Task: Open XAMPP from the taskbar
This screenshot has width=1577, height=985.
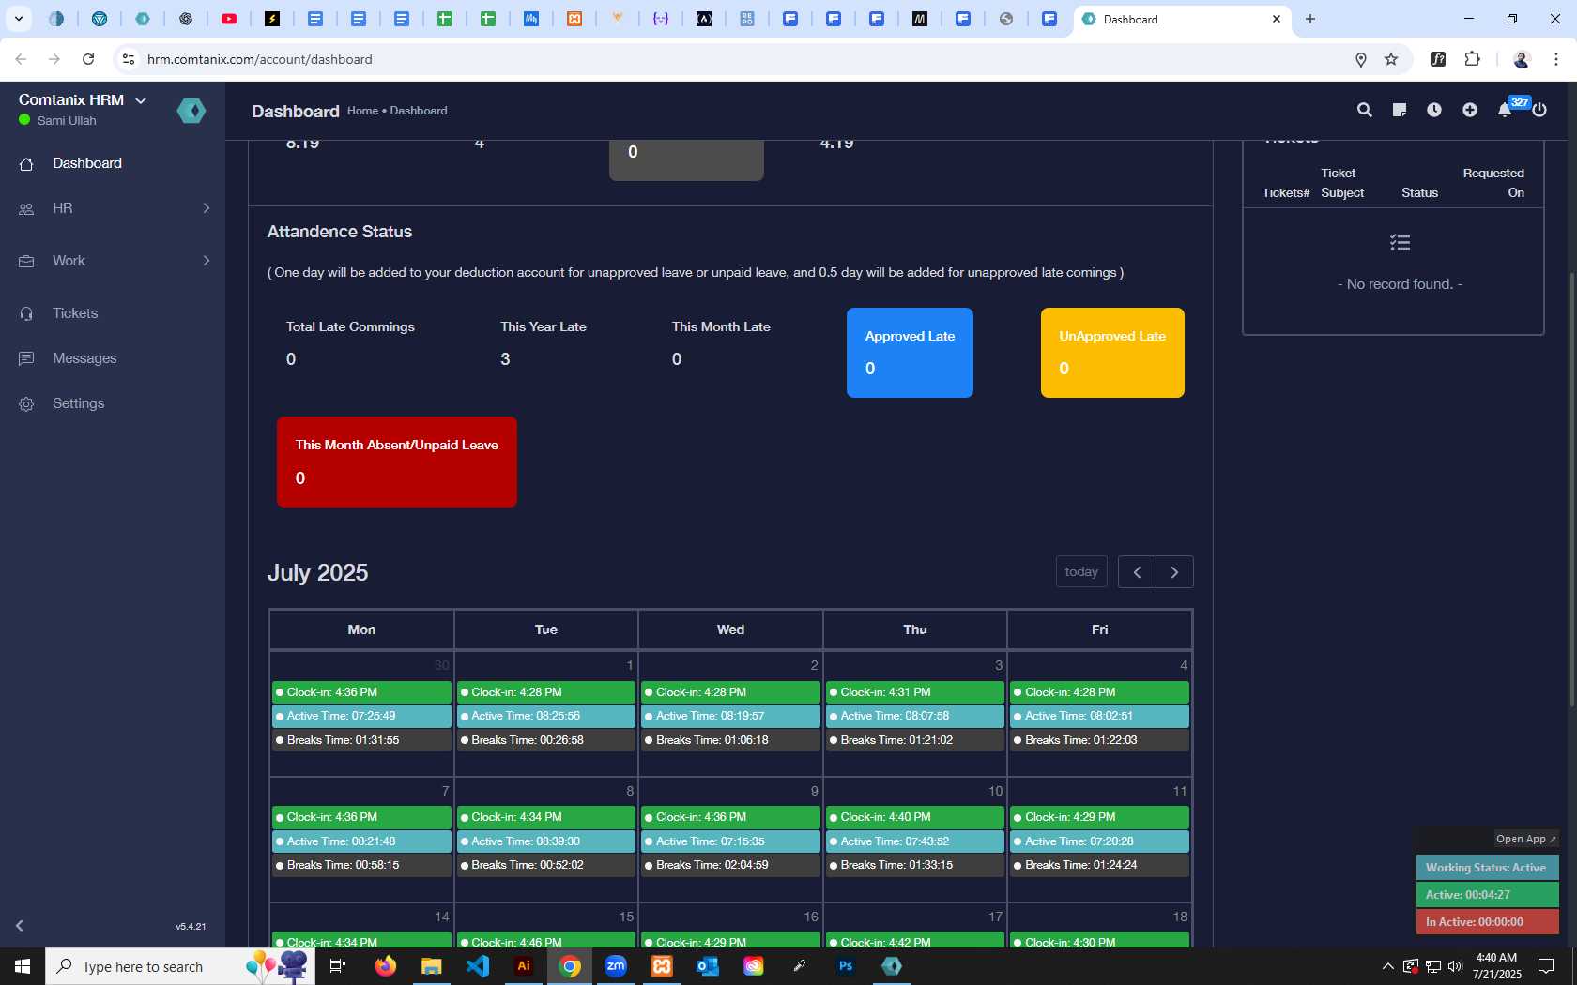Action: pyautogui.click(x=662, y=965)
